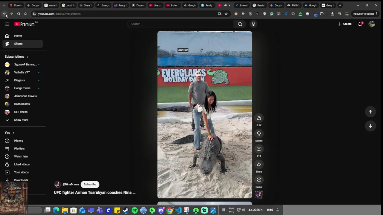Image resolution: width=383 pixels, height=215 pixels.
Task: Click the Create button
Action: coord(345,24)
